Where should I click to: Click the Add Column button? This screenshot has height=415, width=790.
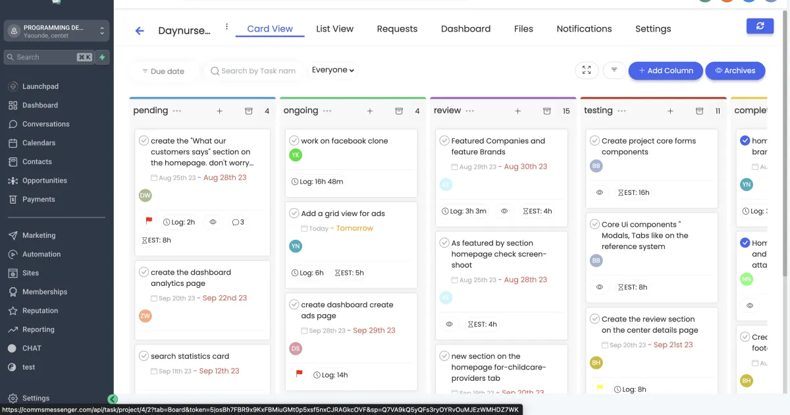click(666, 70)
